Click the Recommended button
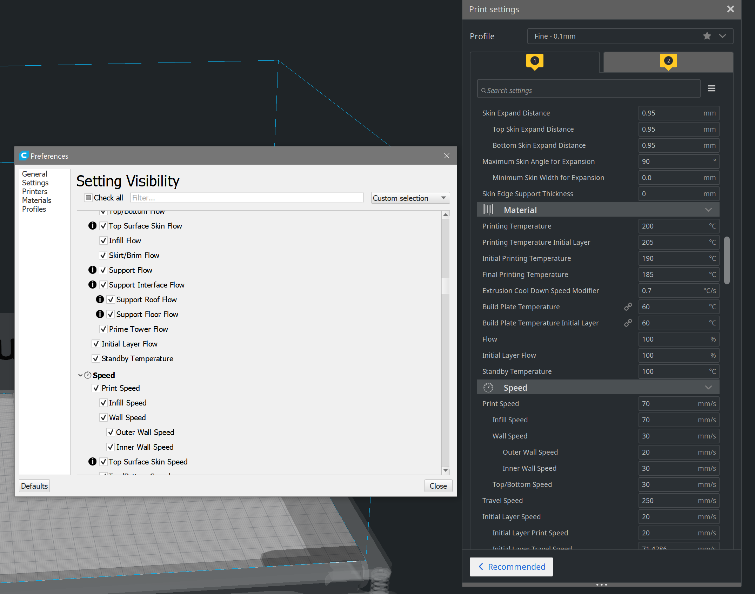This screenshot has width=755, height=594. pos(511,567)
